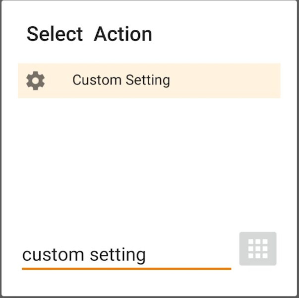
Task: Click the empty area below Custom Setting
Action: 149,159
